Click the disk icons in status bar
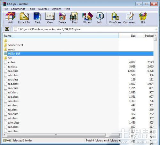160x145 pixels. pos(7,141)
